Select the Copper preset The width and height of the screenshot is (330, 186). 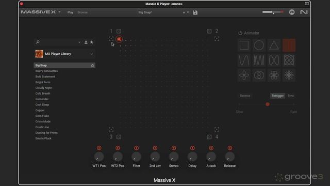tap(40, 110)
